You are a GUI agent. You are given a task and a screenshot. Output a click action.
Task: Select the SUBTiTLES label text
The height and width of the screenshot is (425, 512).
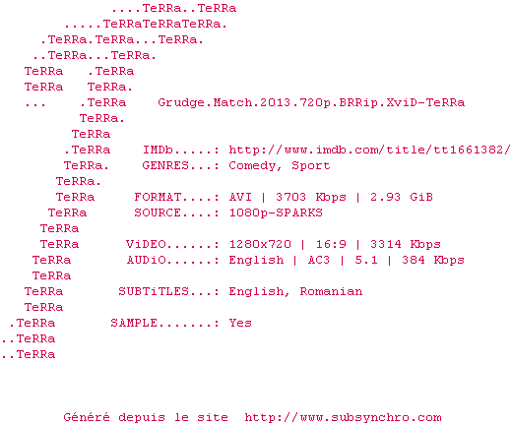154,291
